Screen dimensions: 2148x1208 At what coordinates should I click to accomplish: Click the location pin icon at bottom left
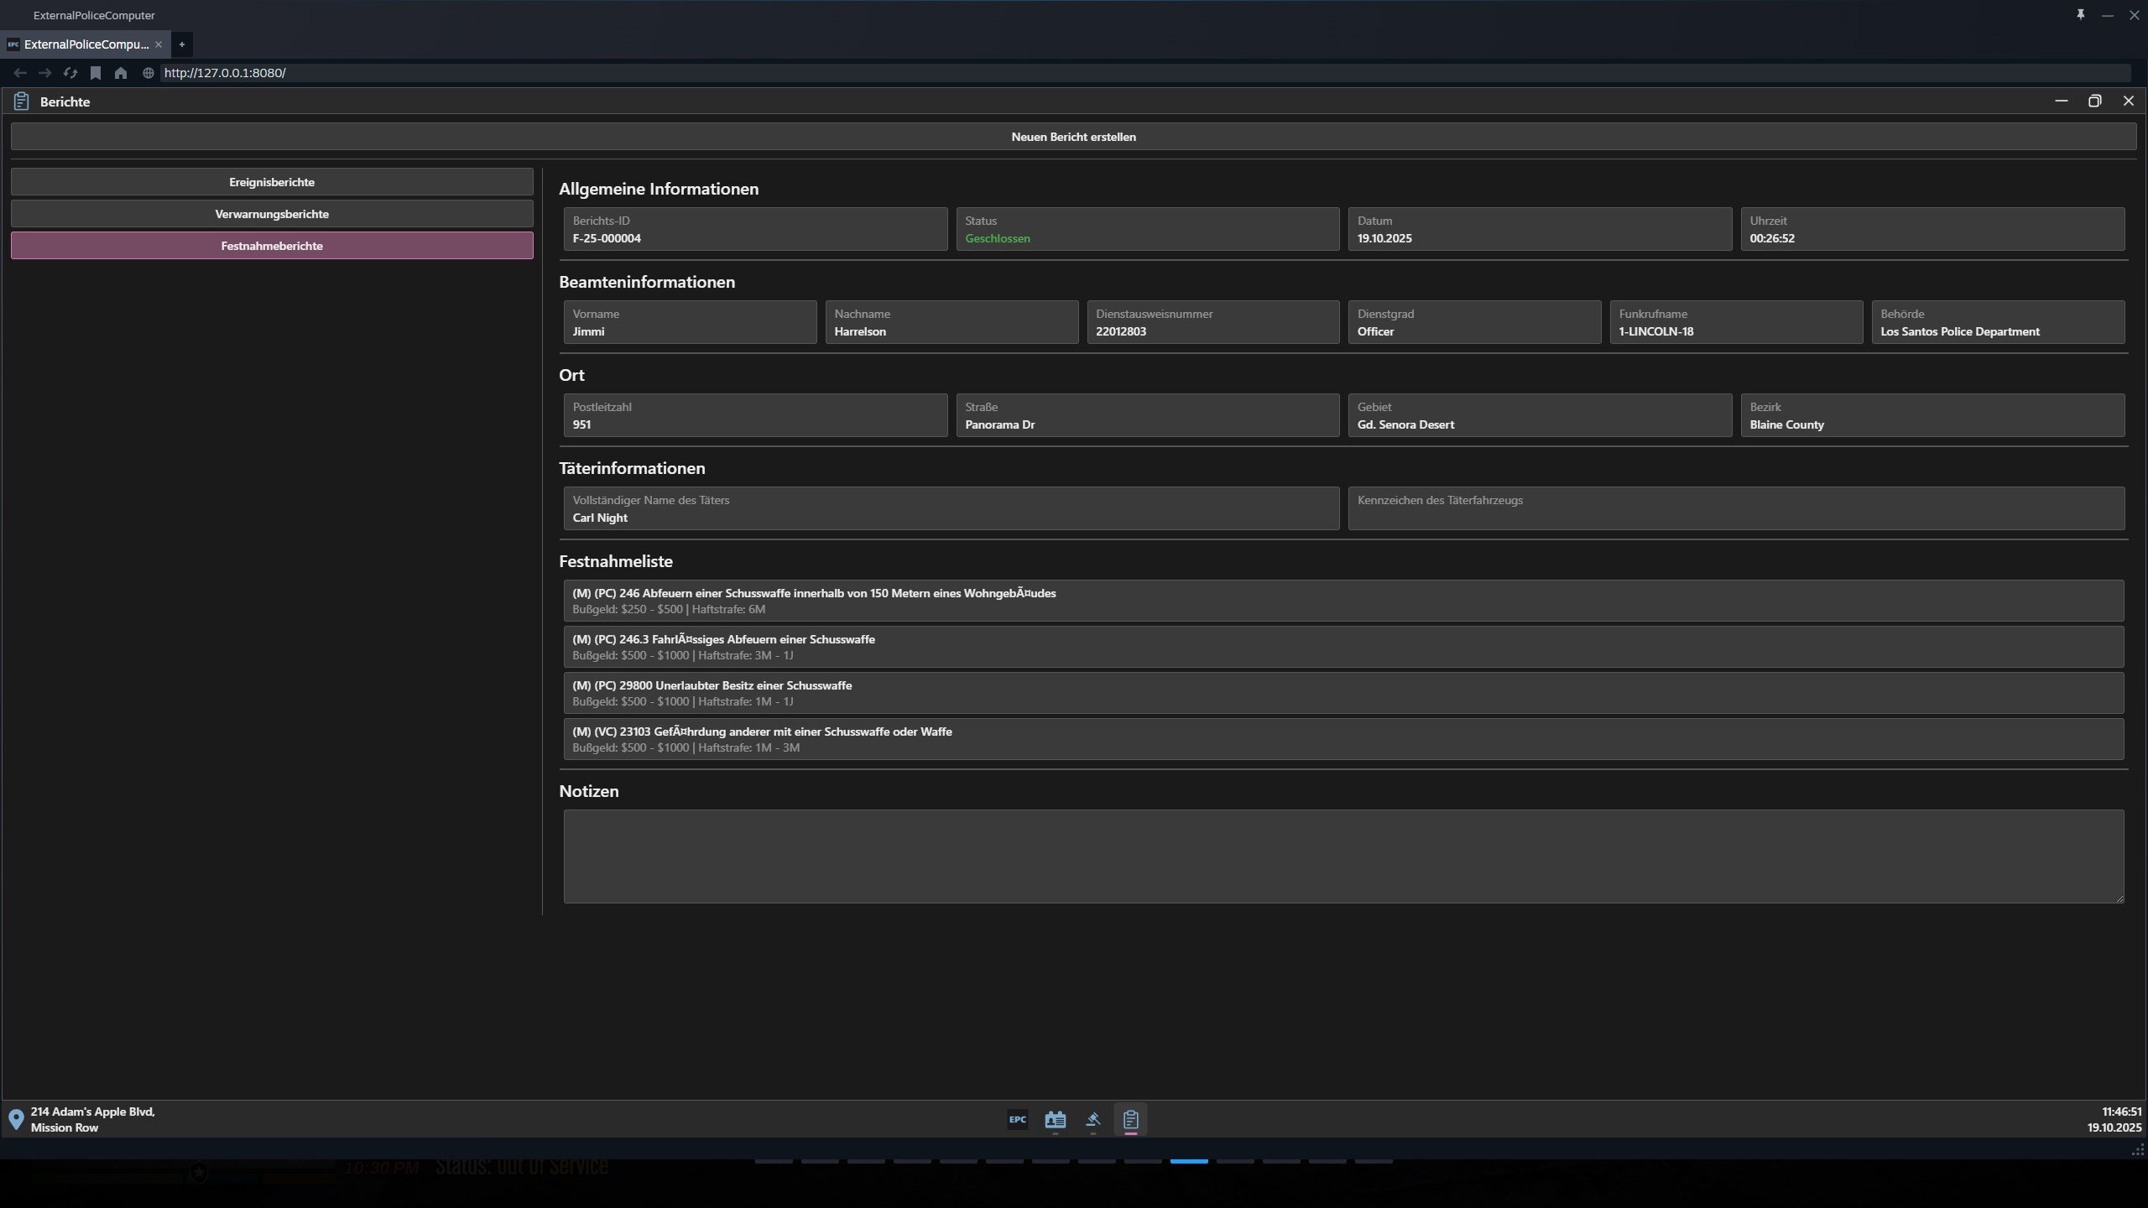point(16,1119)
